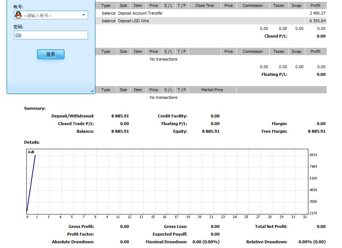Open the soft keyboard icon in password field
Screen dimensions: 342x248
pyautogui.click(x=19, y=35)
